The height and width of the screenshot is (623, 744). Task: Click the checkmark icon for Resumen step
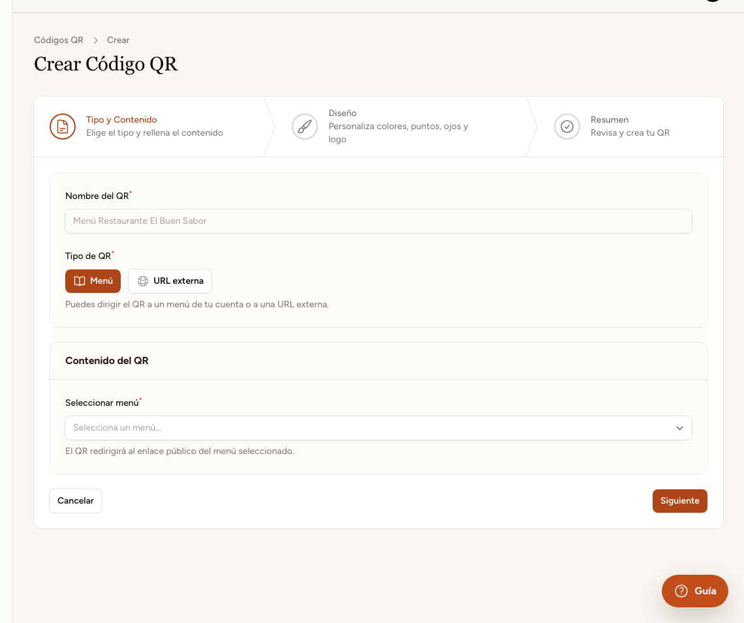(567, 127)
